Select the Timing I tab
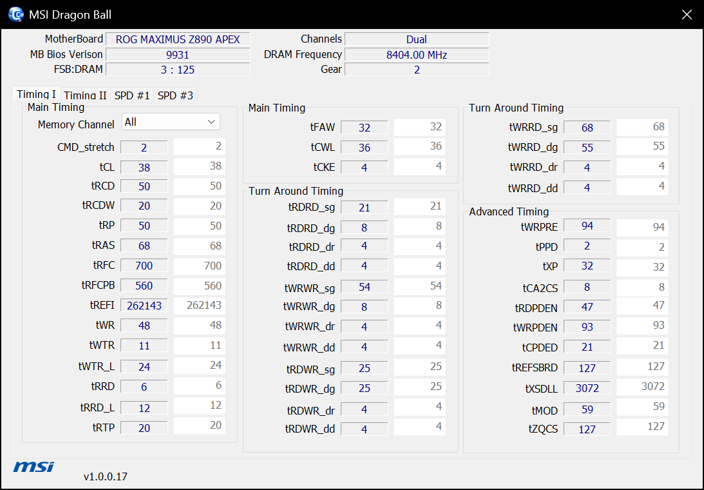 pos(36,94)
